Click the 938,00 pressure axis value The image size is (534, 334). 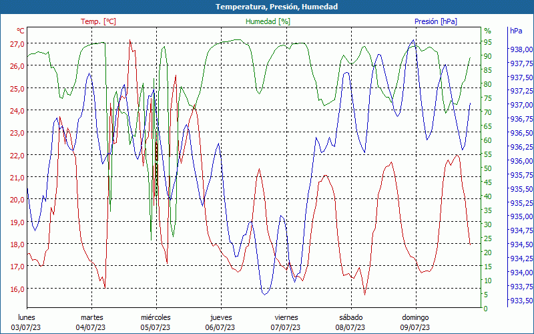pos(521,49)
